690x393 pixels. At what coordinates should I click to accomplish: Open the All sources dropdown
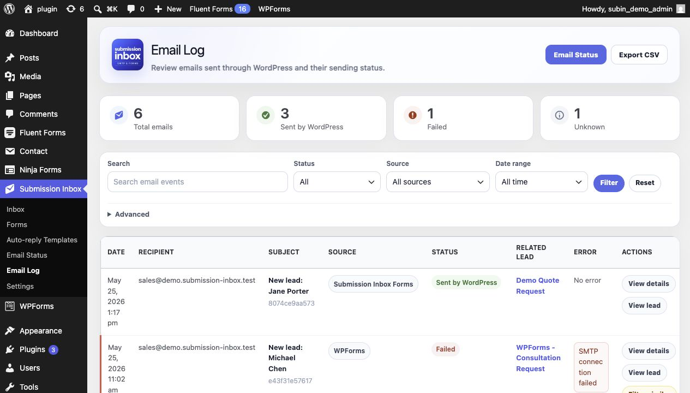(438, 182)
